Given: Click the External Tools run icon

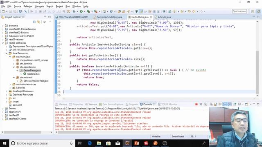Looking at the screenshot, I should 96,11.
